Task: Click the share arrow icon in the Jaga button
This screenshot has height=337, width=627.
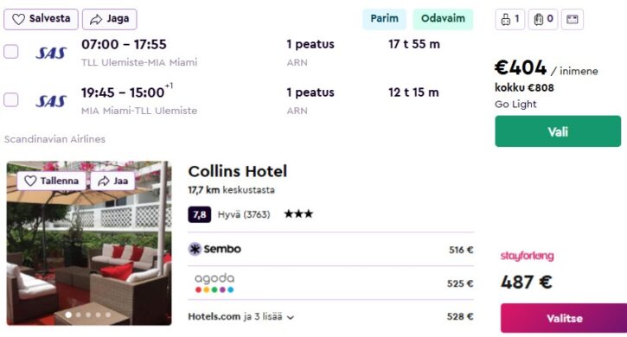Action: pyautogui.click(x=96, y=19)
